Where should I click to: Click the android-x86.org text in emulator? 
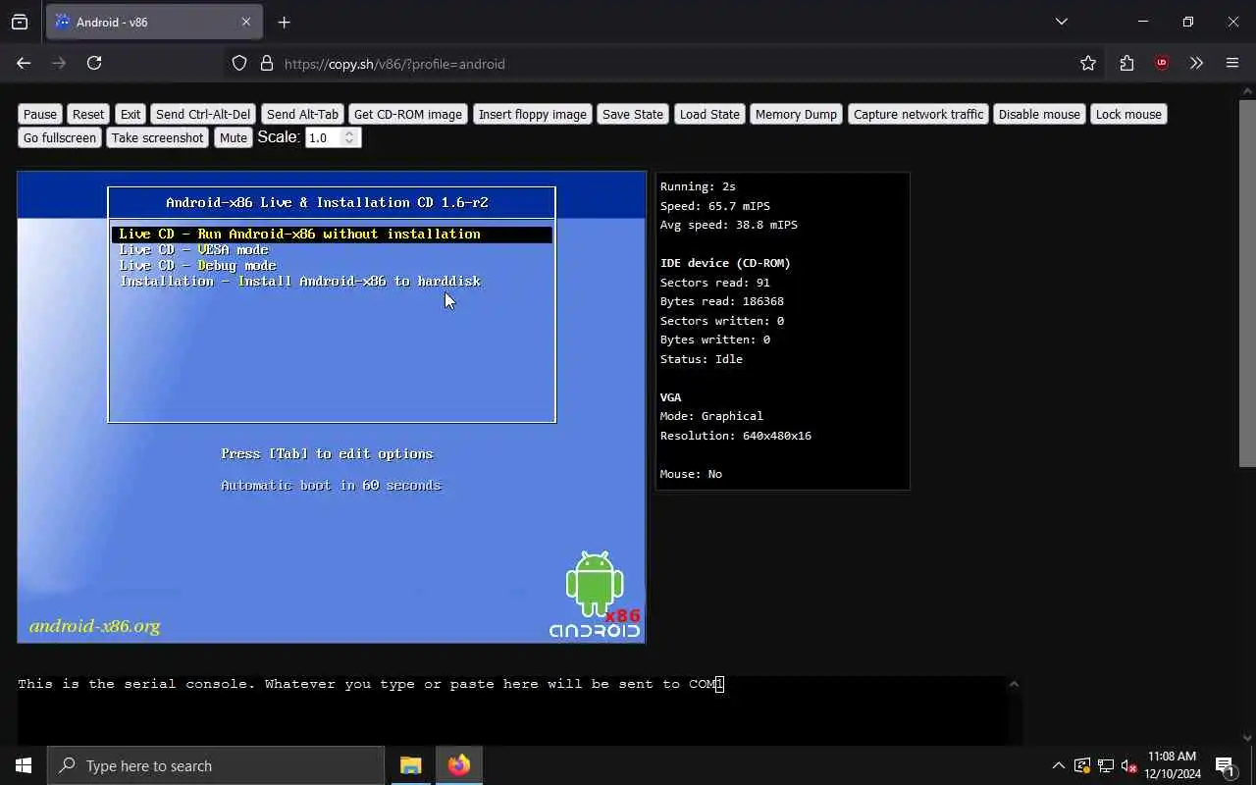[94, 626]
